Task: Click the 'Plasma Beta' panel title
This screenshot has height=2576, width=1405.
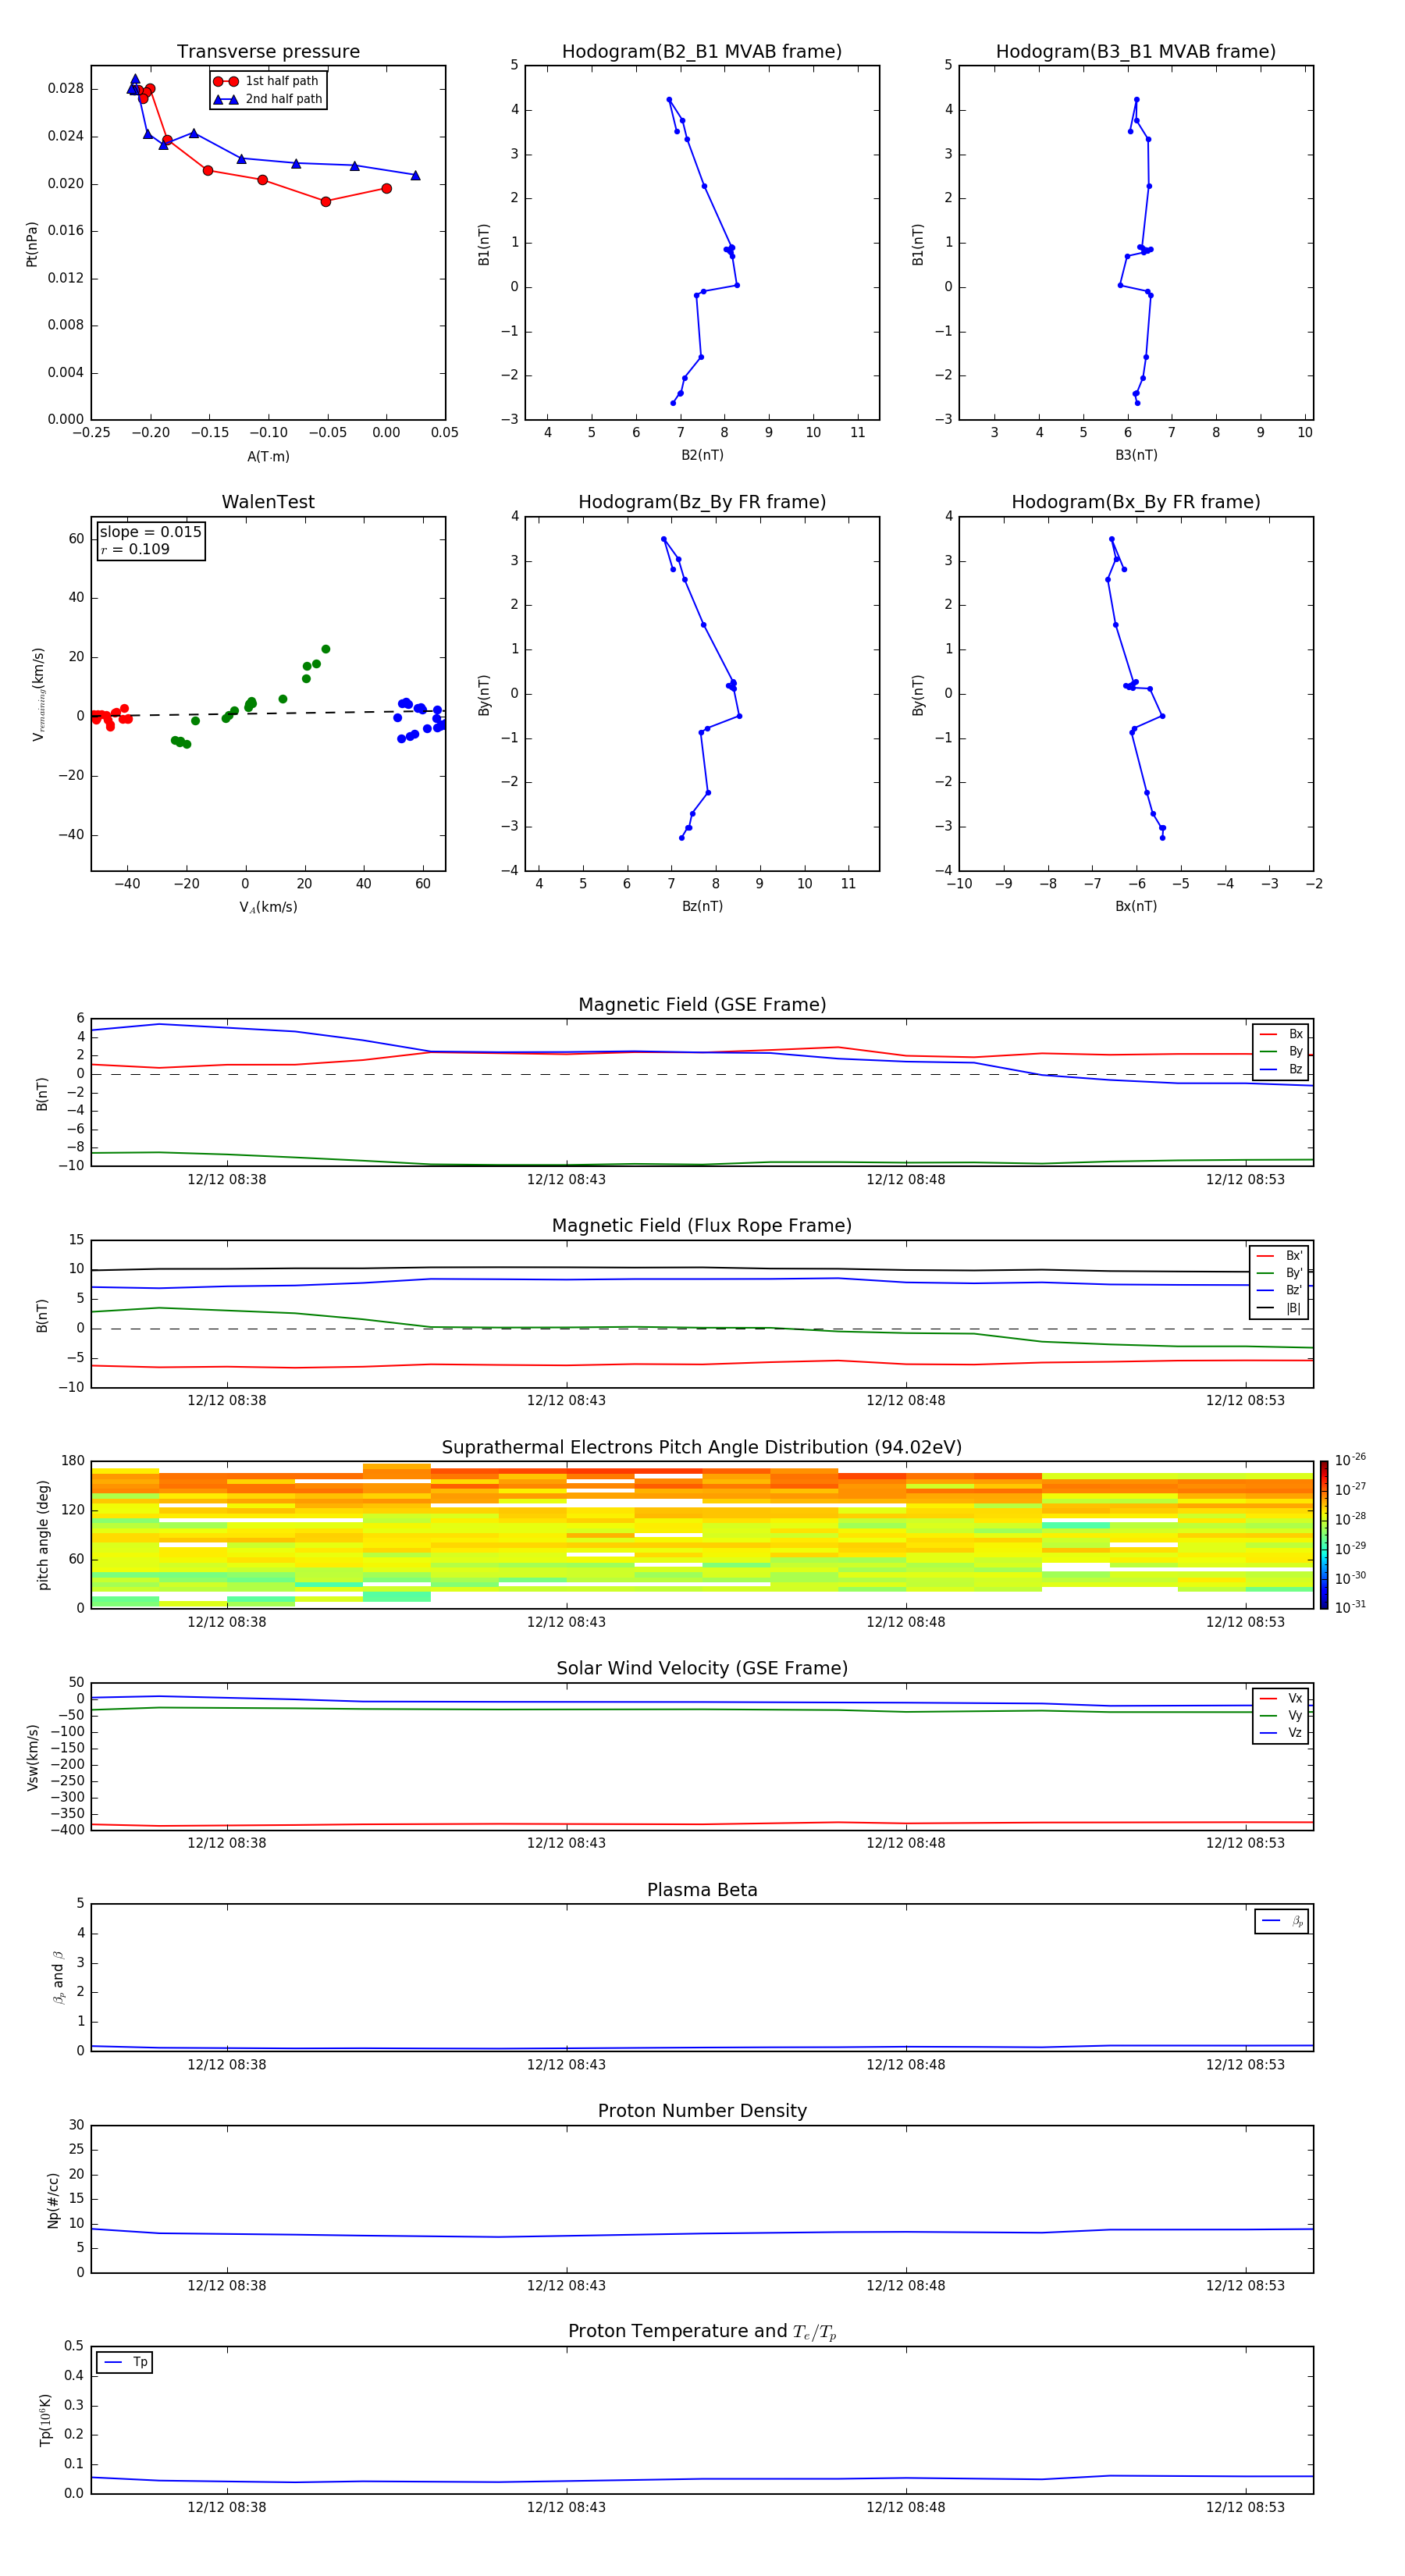Action: point(702,1891)
